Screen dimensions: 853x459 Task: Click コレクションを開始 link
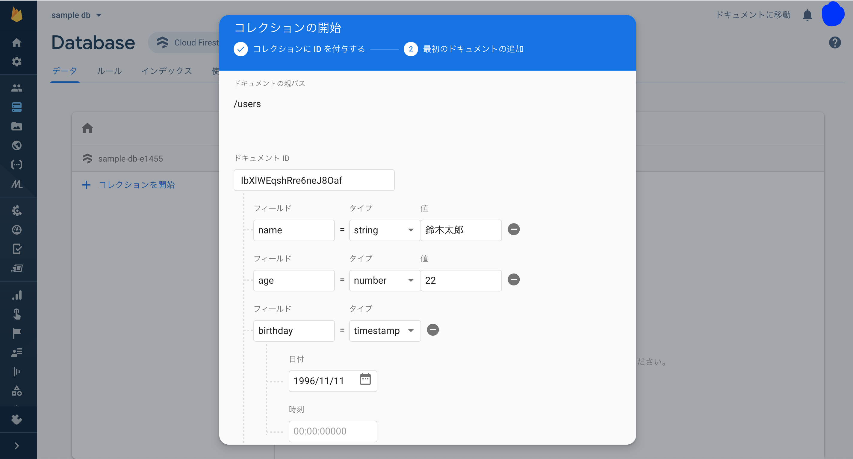[136, 185]
